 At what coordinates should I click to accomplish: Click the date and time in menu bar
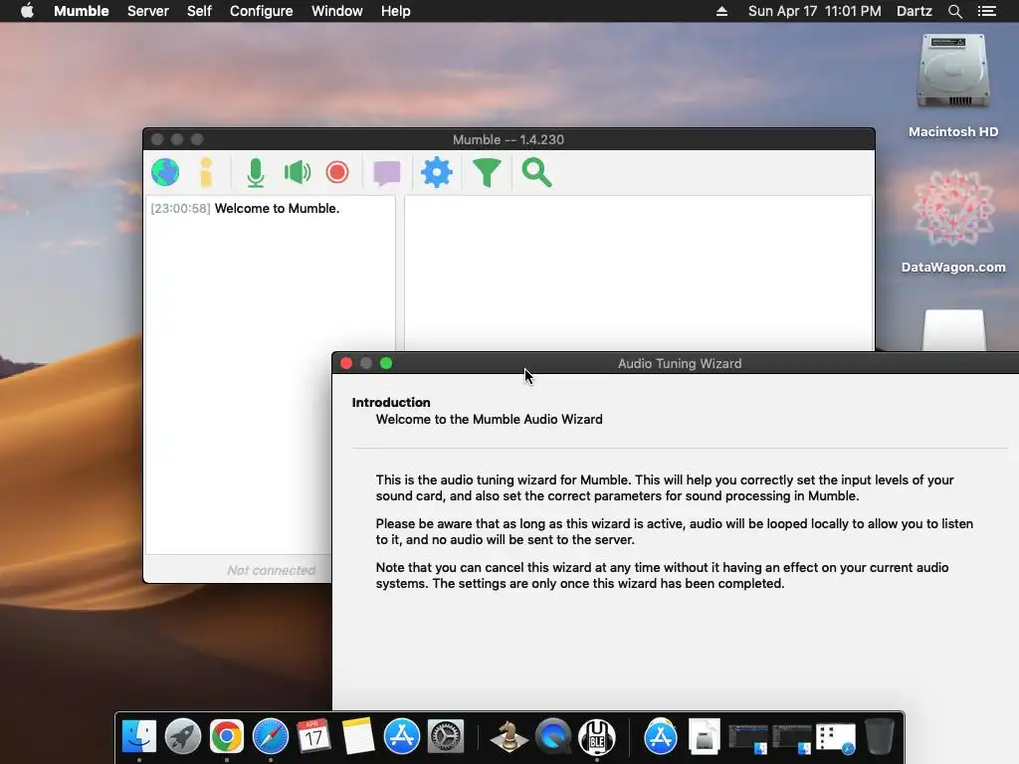tap(815, 11)
